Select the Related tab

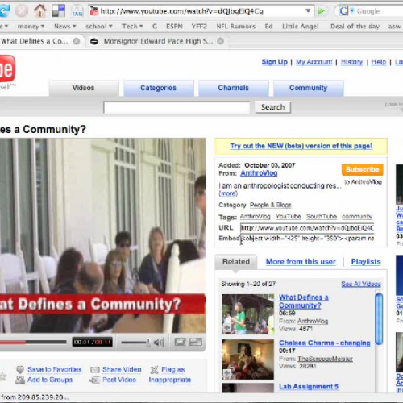(236, 262)
